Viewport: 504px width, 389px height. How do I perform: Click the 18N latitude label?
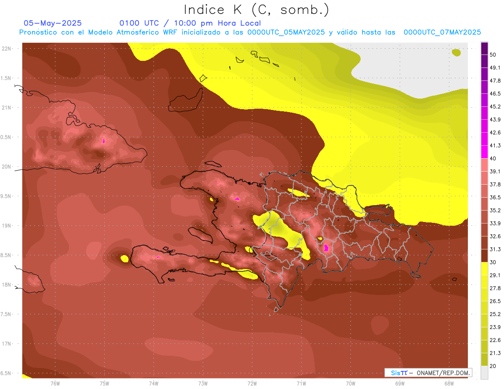click(7, 285)
